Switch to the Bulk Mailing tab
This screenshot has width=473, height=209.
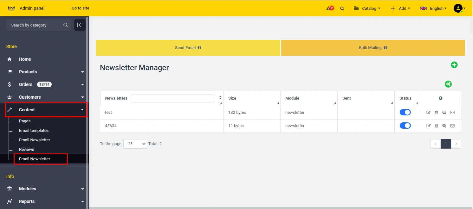[373, 48]
